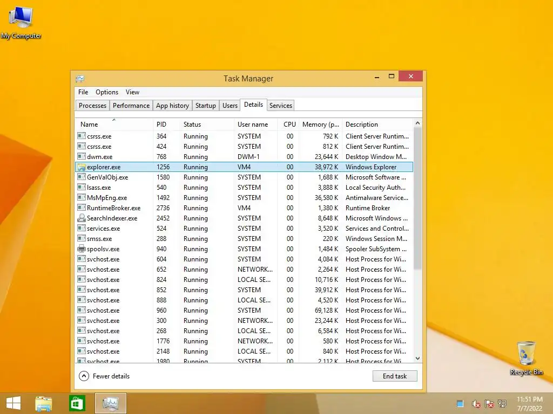The image size is (553, 414).
Task: Click the process list scrollbar thumb
Action: coord(417,198)
